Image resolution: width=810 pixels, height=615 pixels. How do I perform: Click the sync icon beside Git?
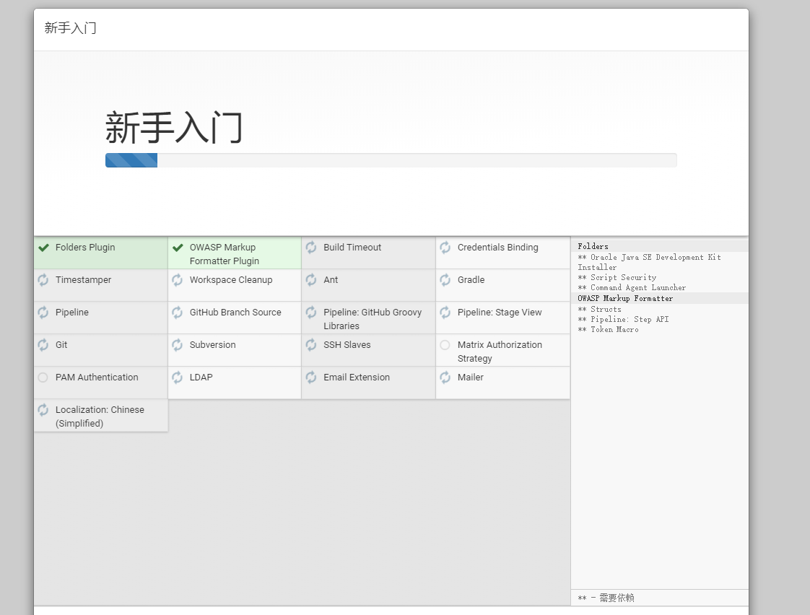point(43,345)
